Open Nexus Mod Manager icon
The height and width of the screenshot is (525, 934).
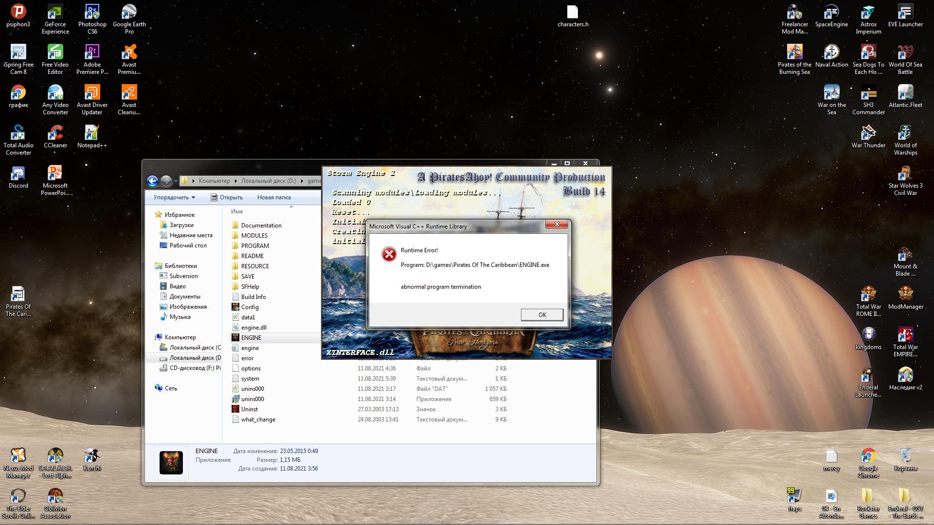[x=18, y=463]
